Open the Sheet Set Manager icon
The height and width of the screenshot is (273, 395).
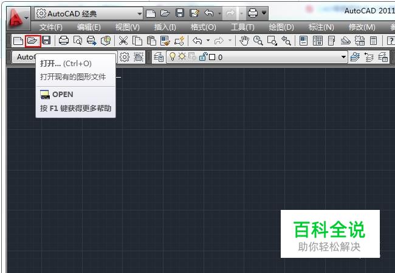point(346,41)
